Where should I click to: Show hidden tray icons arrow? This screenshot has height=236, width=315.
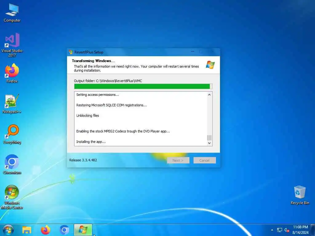point(272,230)
